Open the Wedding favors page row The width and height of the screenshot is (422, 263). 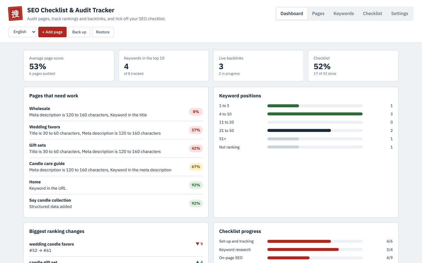pyautogui.click(x=116, y=130)
